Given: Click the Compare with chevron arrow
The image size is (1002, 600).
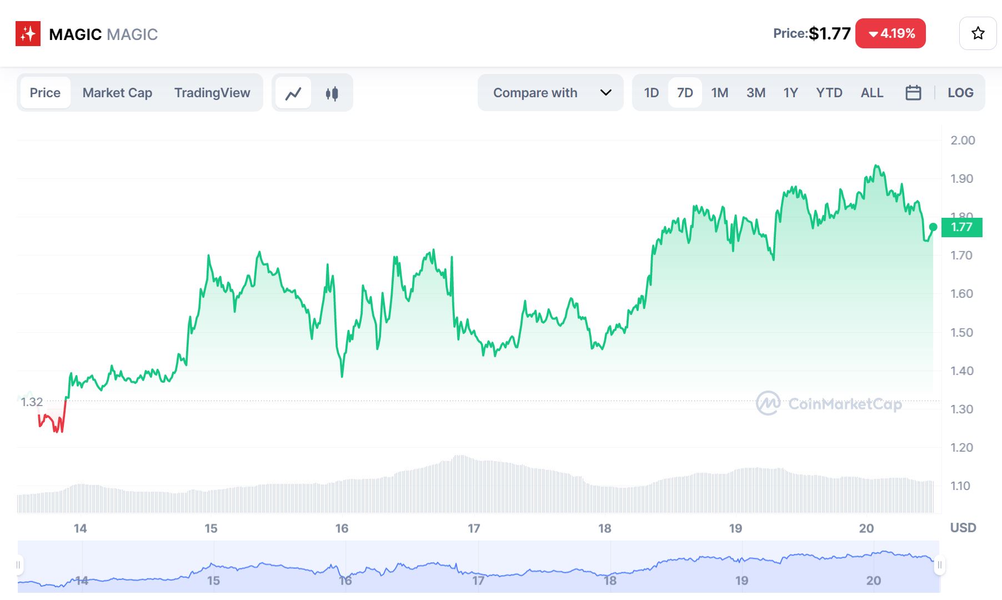Looking at the screenshot, I should 606,93.
